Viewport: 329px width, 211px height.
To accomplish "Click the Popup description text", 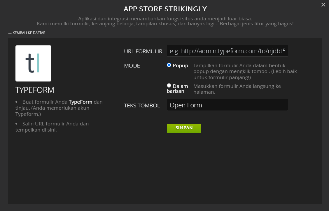I will [x=245, y=71].
